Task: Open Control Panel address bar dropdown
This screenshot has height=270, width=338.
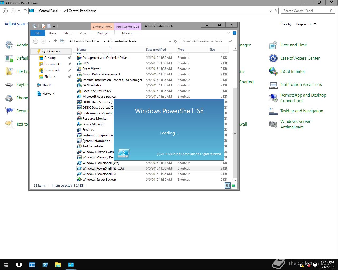Action: (x=270, y=11)
